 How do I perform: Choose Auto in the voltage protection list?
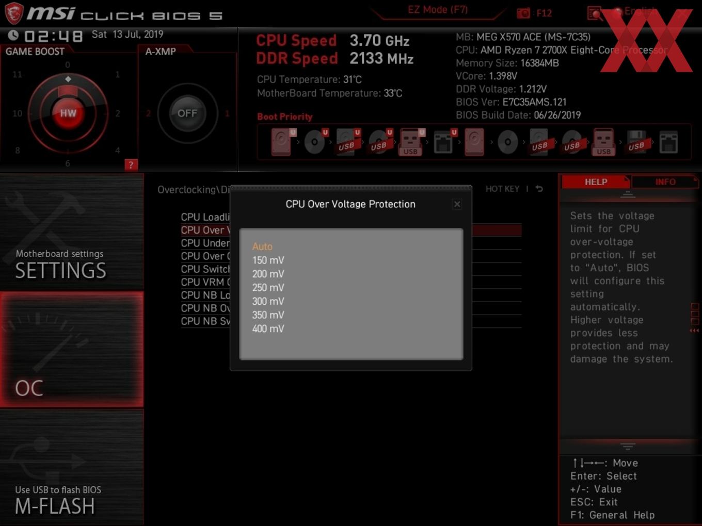click(262, 246)
